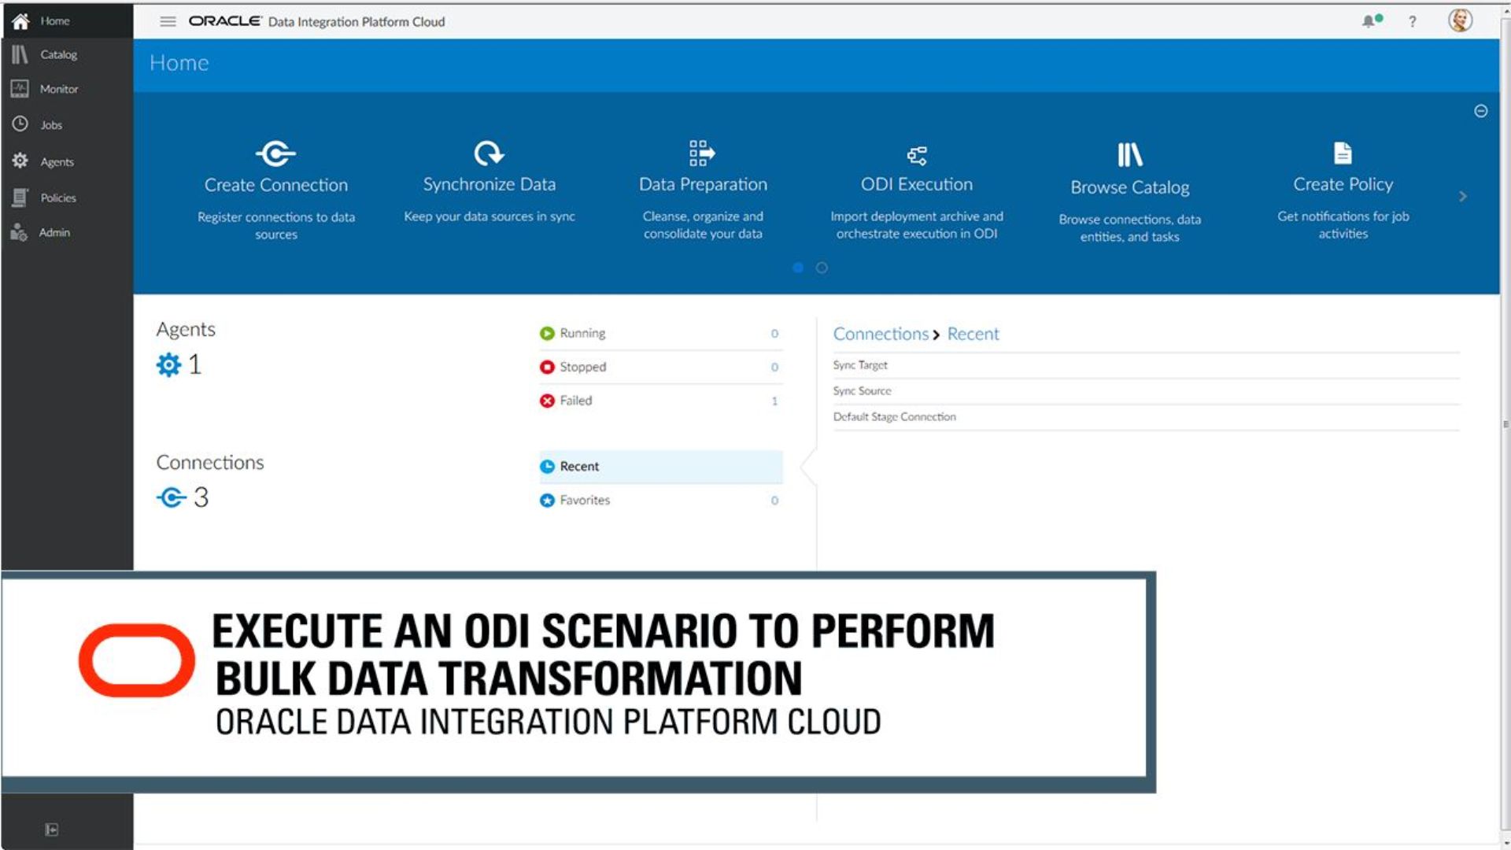Viewport: 1511px width, 850px height.
Task: Click the ODI Execution icon
Action: click(916, 155)
